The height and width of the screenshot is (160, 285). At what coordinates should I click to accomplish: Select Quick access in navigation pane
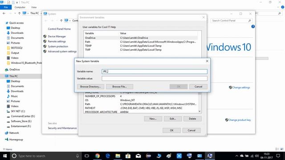(16, 23)
